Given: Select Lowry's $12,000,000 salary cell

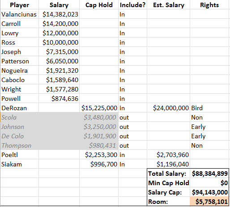Looking at the screenshot, I should point(59,33).
